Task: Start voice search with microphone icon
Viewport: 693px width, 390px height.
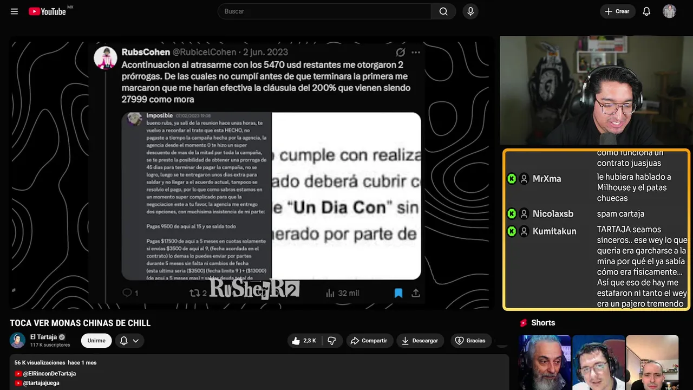Action: [x=470, y=11]
